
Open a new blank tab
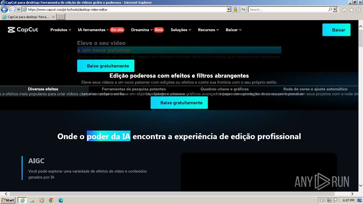(x=61, y=17)
